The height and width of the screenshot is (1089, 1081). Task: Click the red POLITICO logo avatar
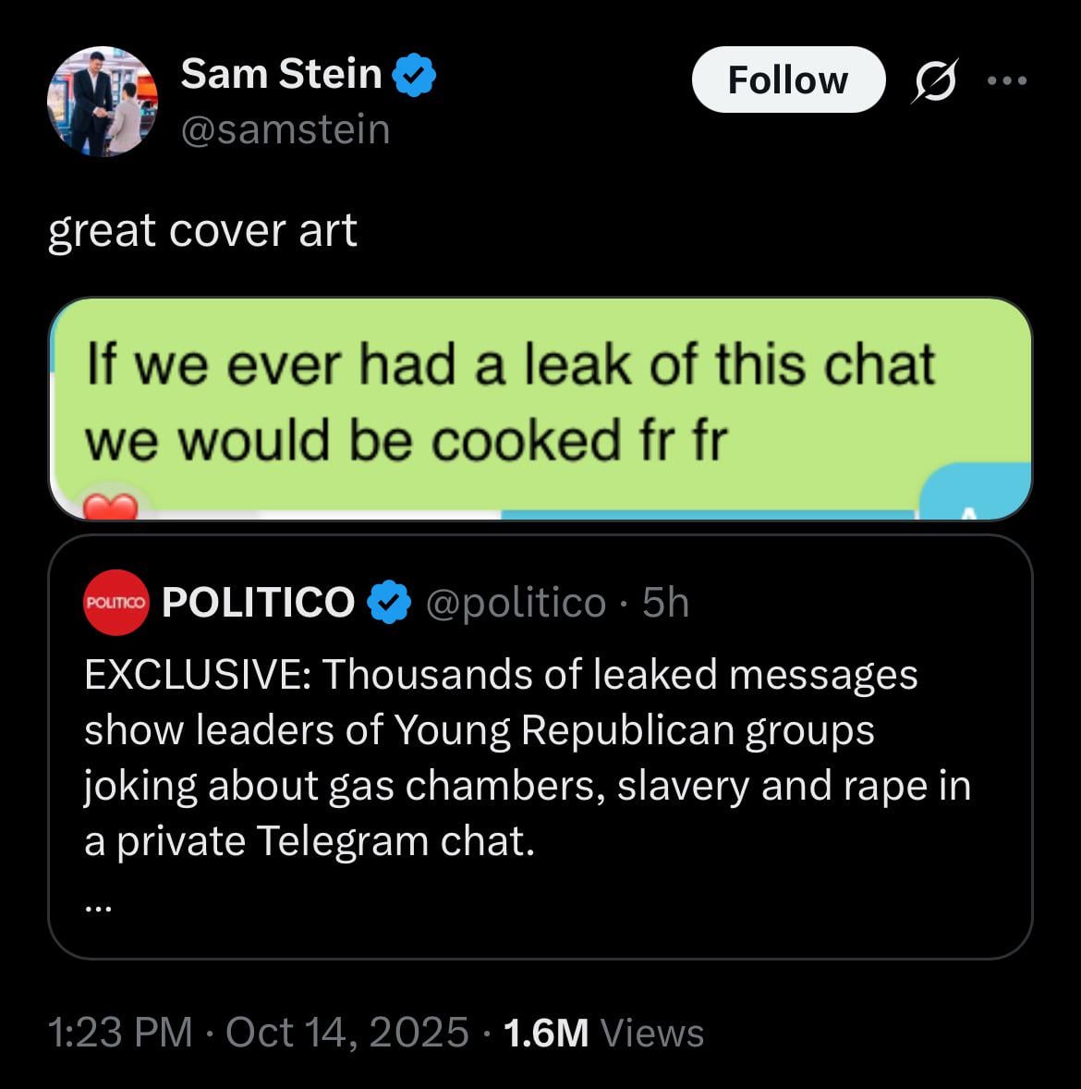pyautogui.click(x=115, y=603)
